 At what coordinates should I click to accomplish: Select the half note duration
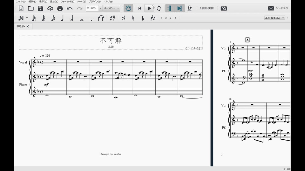point(72,18)
